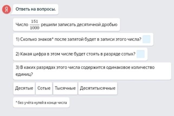Click the denominator 1000 of the fraction
This screenshot has height=116, width=174.
point(35,27)
